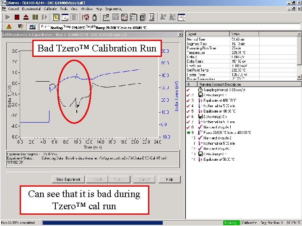Open the Engineering menu

coord(113,9)
